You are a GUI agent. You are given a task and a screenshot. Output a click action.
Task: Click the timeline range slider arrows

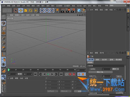click(20, 74)
